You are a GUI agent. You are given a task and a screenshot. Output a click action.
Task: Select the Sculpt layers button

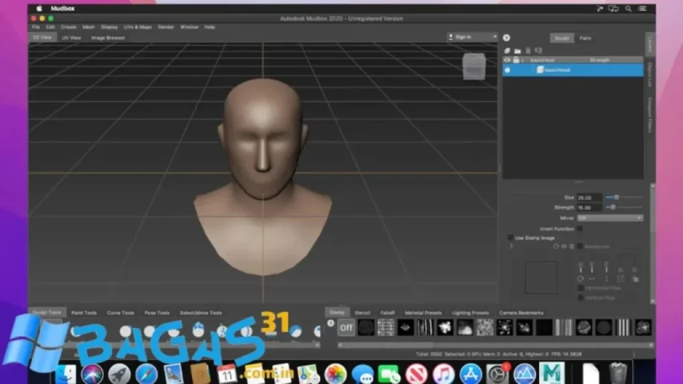coord(562,38)
